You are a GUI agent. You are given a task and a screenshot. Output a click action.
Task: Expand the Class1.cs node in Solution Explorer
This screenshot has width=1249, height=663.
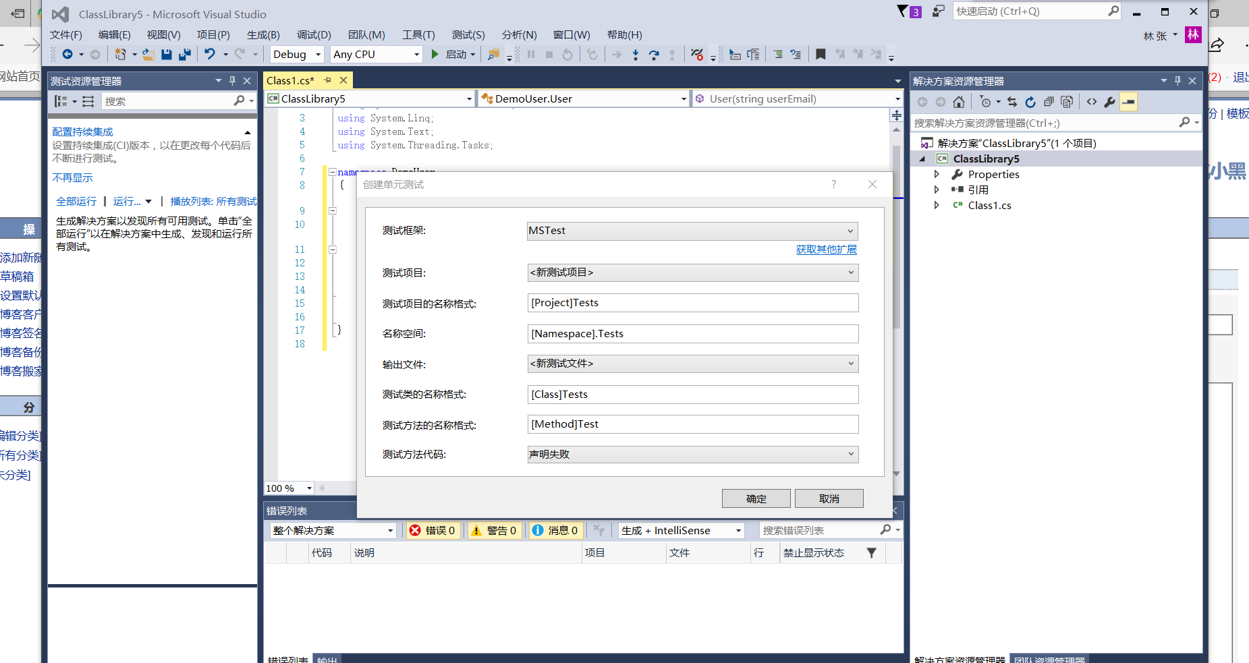tap(937, 205)
